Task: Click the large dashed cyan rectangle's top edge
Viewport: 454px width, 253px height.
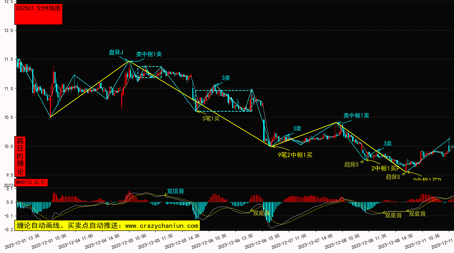Action: [x=224, y=90]
